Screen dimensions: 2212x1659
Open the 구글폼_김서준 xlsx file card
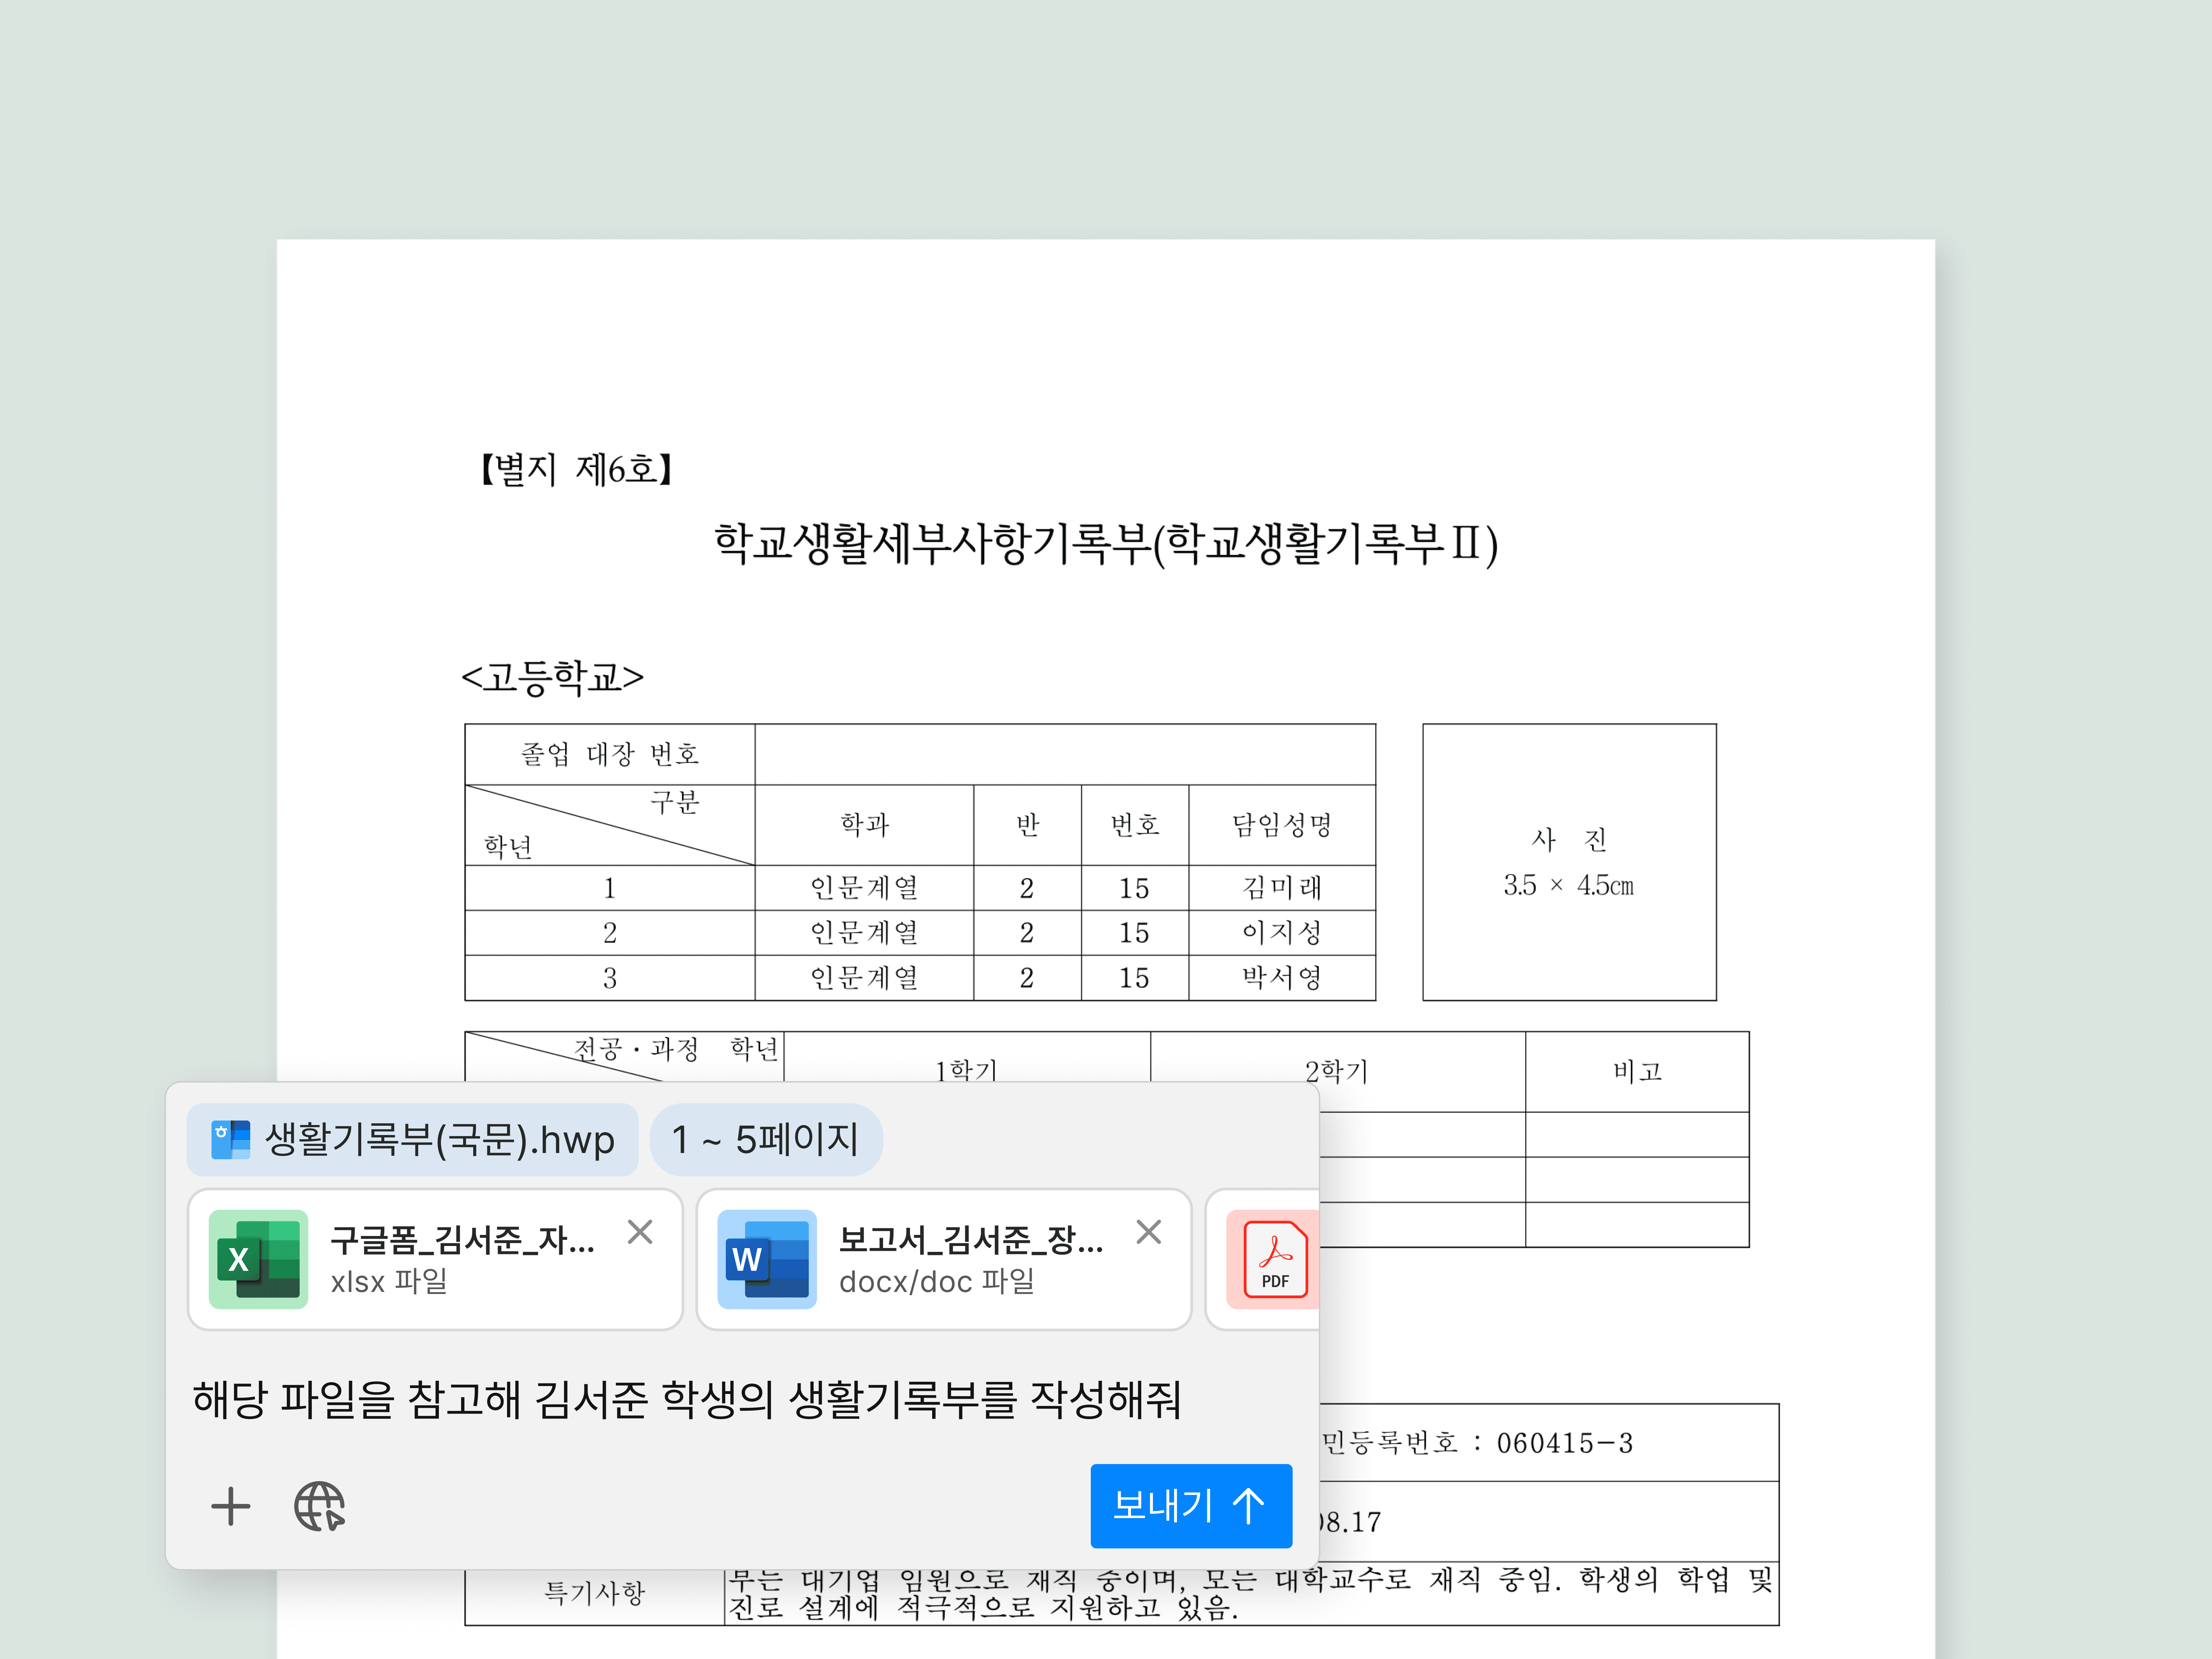pyautogui.click(x=435, y=1259)
